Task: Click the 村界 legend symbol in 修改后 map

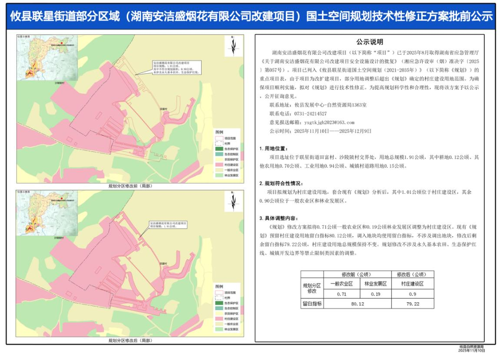Action: click(219, 298)
